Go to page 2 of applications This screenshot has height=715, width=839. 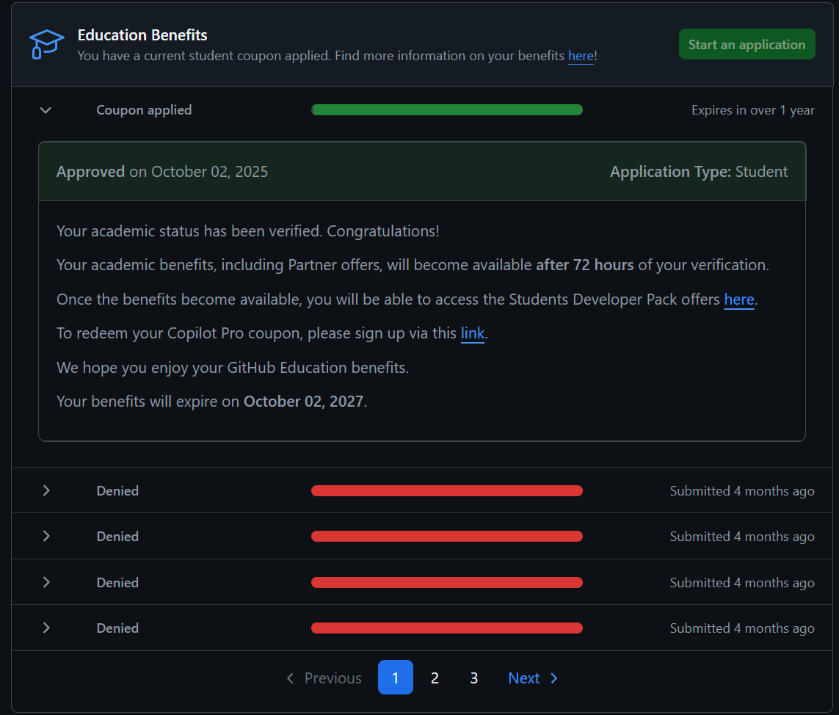(x=435, y=678)
